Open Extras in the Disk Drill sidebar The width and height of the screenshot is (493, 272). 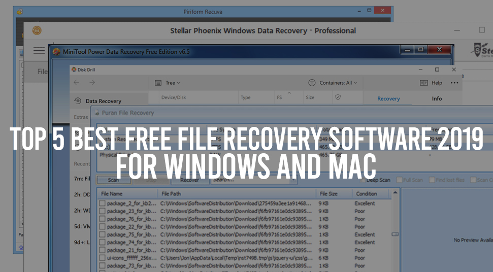pos(81,117)
